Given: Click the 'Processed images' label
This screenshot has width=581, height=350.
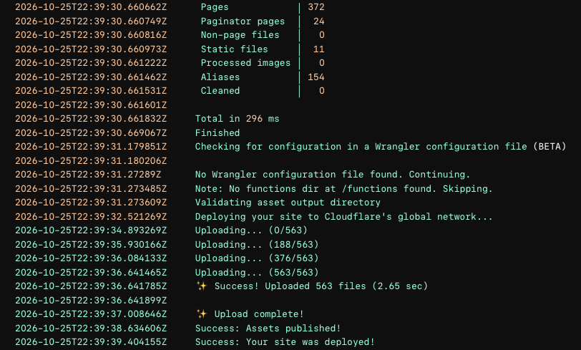Looking at the screenshot, I should click(245, 63).
